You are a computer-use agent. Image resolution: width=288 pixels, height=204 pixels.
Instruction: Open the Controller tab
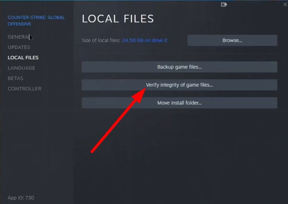click(24, 89)
